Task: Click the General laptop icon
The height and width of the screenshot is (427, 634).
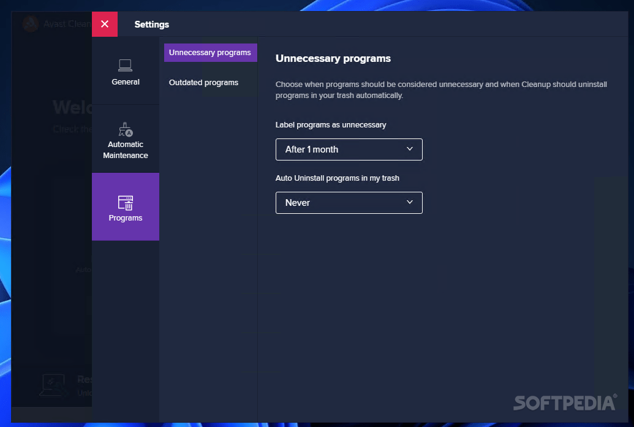Action: pyautogui.click(x=126, y=66)
